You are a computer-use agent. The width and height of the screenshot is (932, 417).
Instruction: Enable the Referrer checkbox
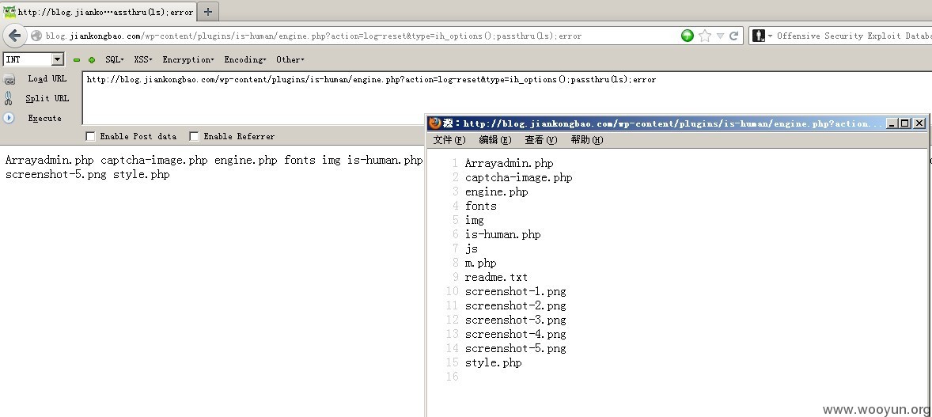(x=194, y=136)
